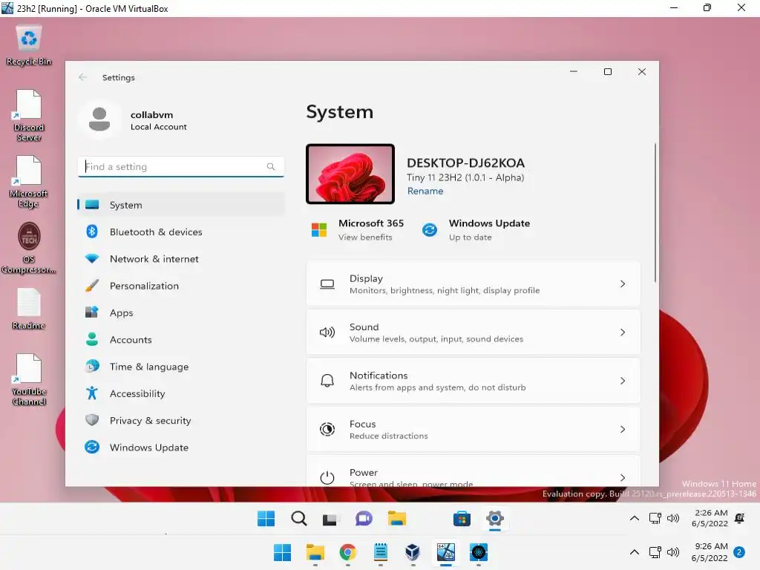Open Task View on the guest taskbar

[x=330, y=520]
